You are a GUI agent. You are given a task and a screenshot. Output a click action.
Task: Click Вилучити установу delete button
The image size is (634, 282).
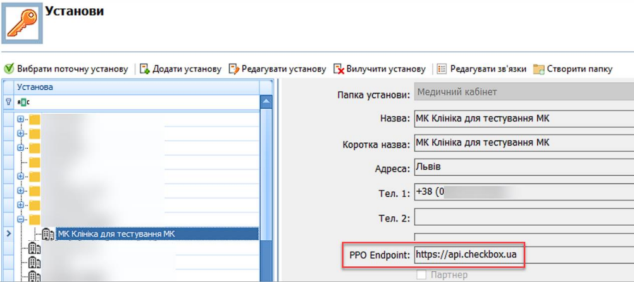[380, 68]
